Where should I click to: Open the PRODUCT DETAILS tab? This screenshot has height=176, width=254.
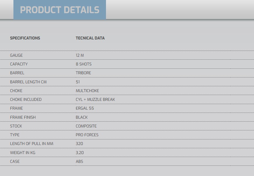(60, 10)
